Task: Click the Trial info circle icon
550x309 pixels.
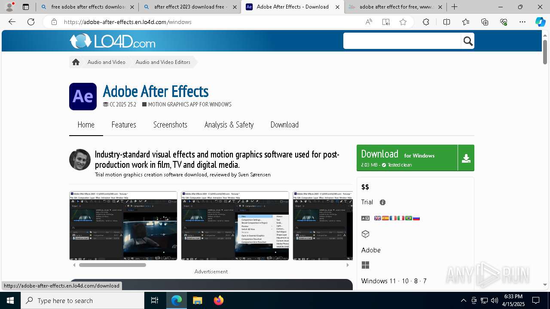Action: point(382,202)
